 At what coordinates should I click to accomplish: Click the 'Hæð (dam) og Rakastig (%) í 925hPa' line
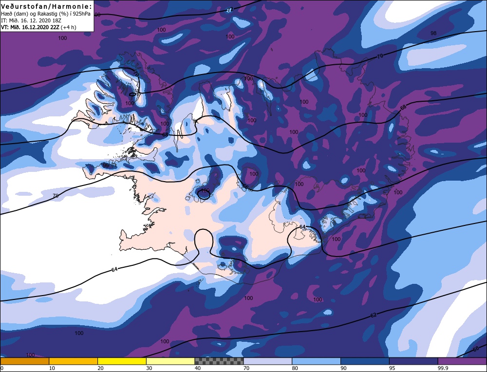[46, 14]
